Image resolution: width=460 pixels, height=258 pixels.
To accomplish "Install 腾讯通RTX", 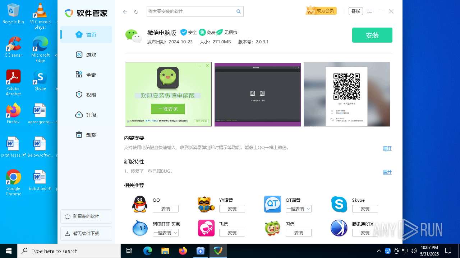I will (x=365, y=233).
